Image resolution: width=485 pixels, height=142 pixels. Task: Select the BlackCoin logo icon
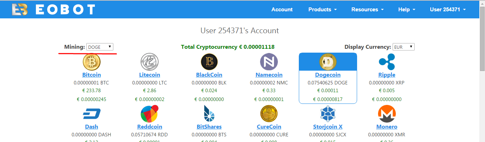pos(209,62)
